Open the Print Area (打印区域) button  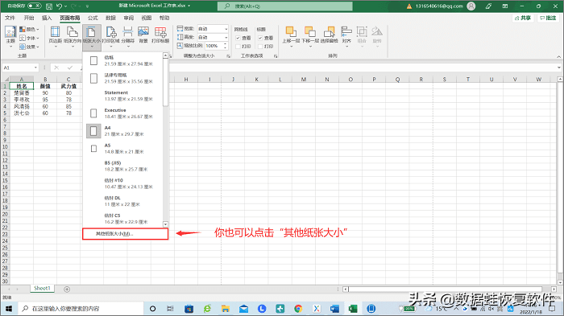(x=111, y=37)
